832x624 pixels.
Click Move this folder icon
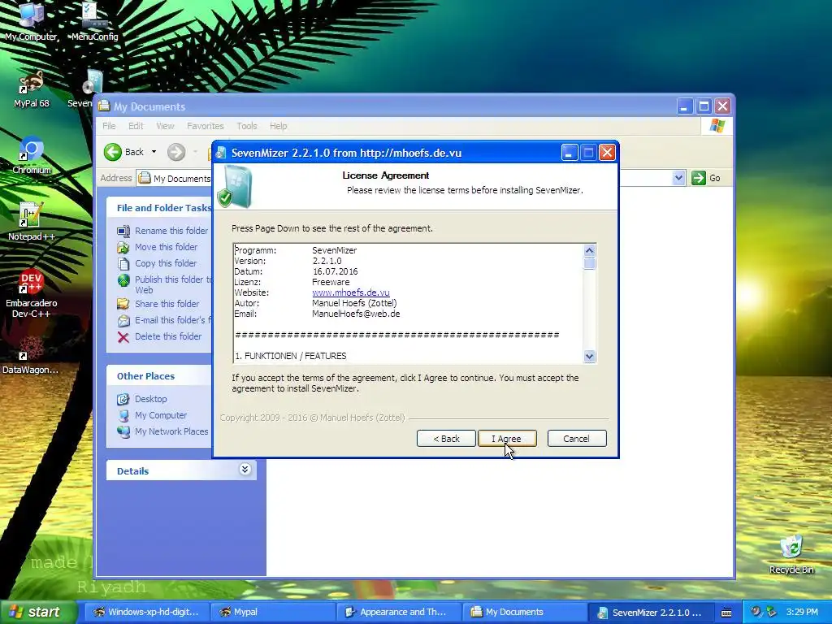(x=123, y=247)
